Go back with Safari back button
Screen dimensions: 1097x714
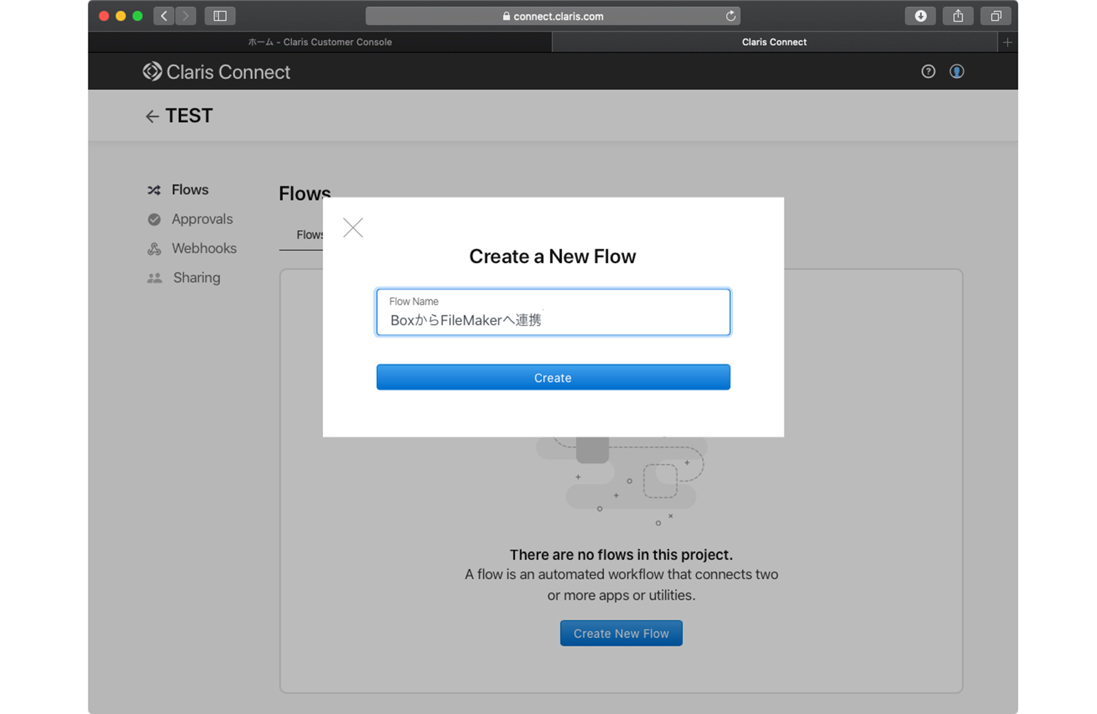click(x=164, y=16)
